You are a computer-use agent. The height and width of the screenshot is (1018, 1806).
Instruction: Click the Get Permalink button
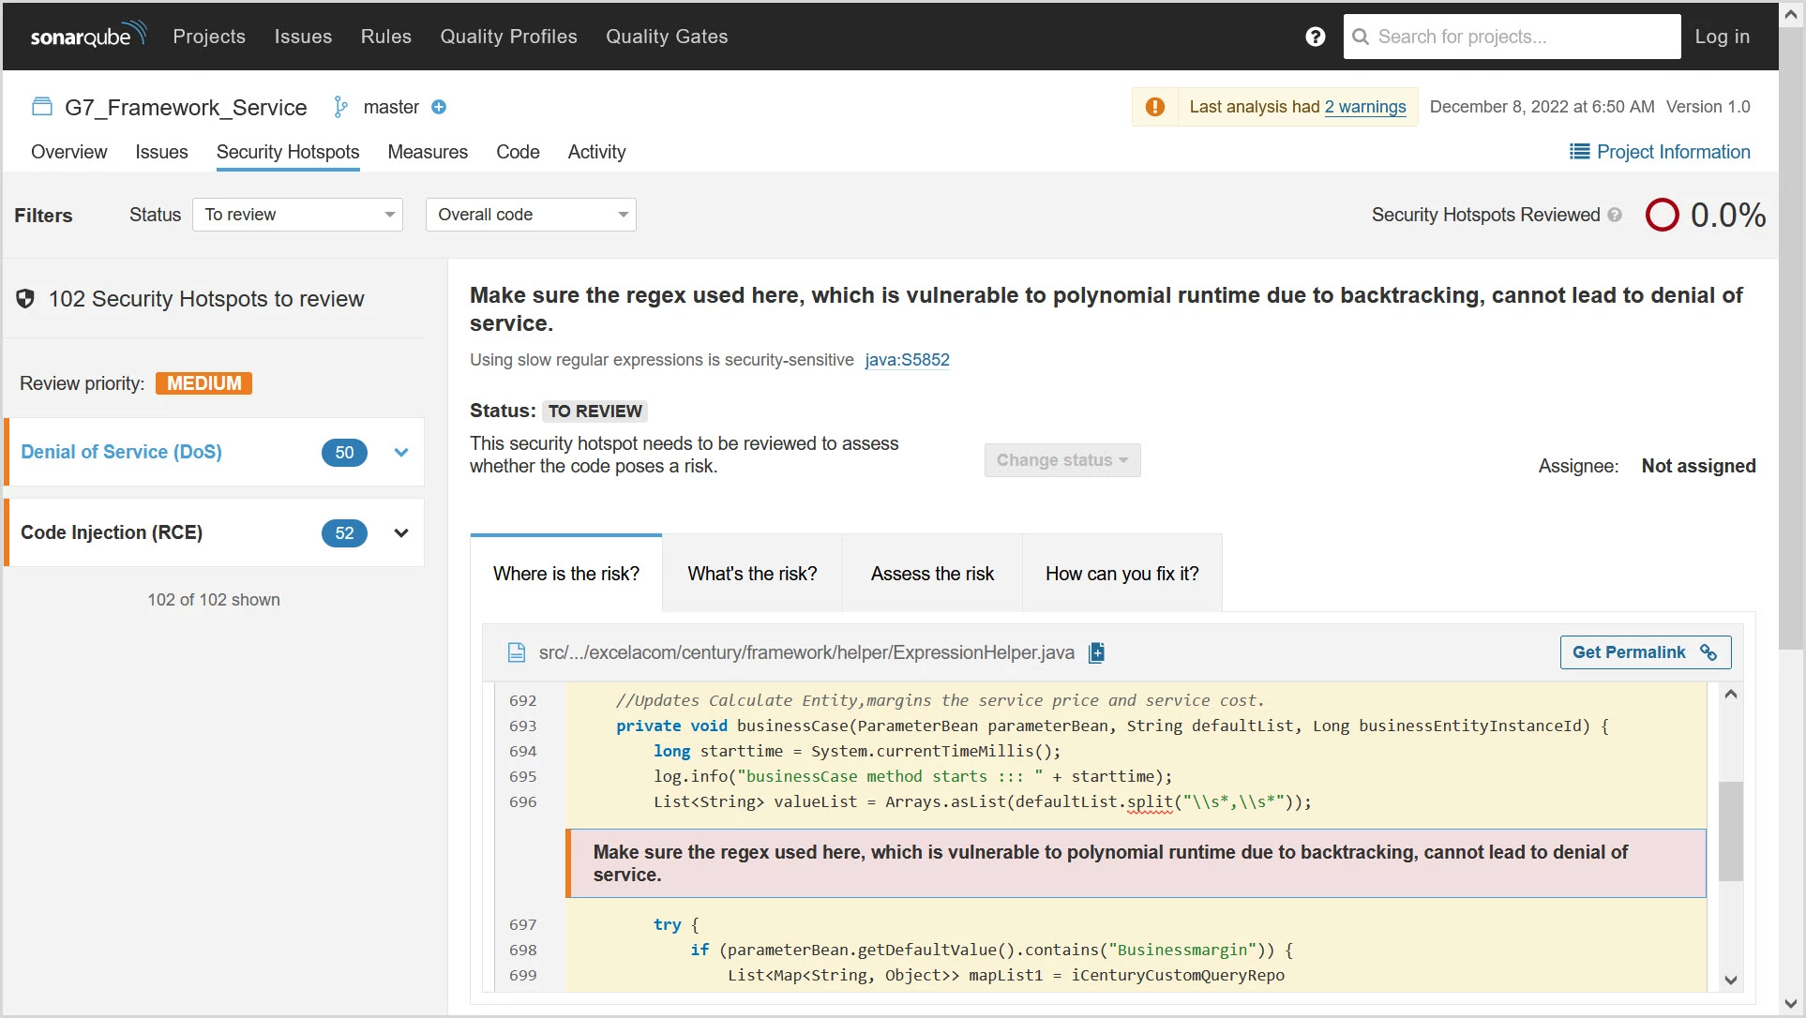click(1645, 652)
